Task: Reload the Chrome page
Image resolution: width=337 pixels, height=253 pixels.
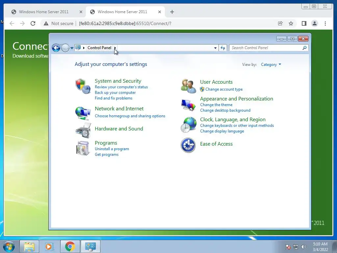Action: coord(33,23)
